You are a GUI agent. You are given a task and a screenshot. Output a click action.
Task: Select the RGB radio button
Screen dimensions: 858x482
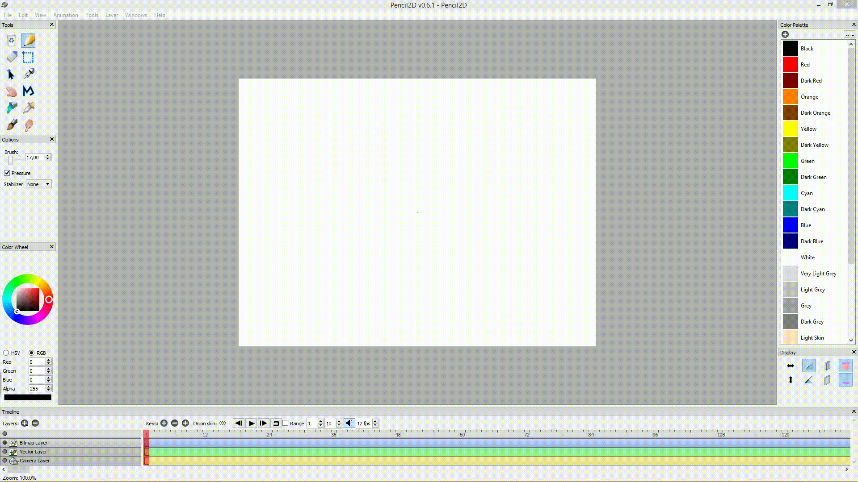coord(31,353)
